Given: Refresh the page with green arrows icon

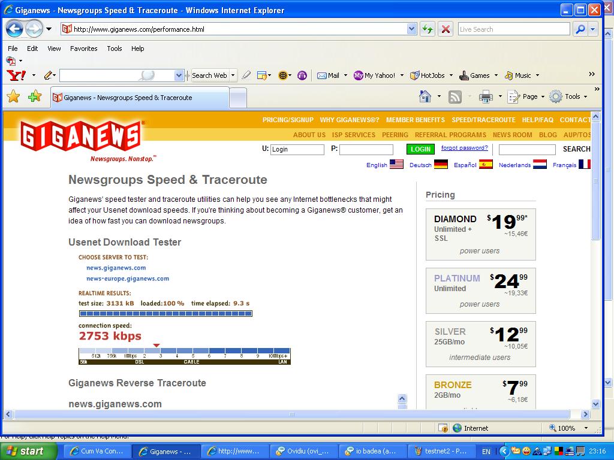Looking at the screenshot, I should point(427,29).
